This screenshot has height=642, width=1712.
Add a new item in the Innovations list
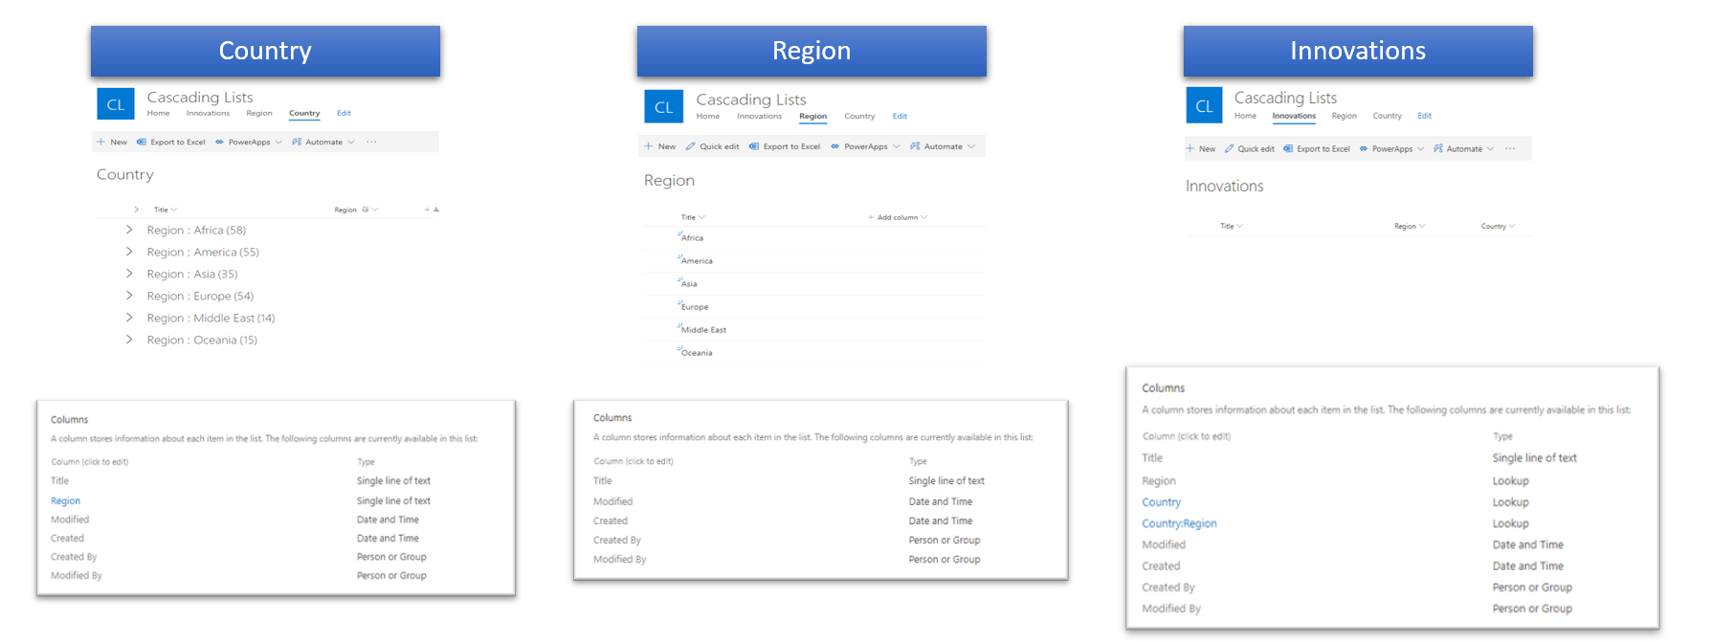click(1201, 148)
